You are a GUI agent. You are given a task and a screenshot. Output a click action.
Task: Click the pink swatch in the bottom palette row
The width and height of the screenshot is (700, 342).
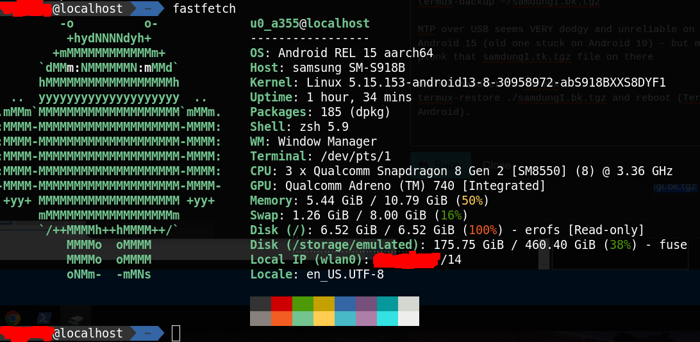click(x=366, y=318)
